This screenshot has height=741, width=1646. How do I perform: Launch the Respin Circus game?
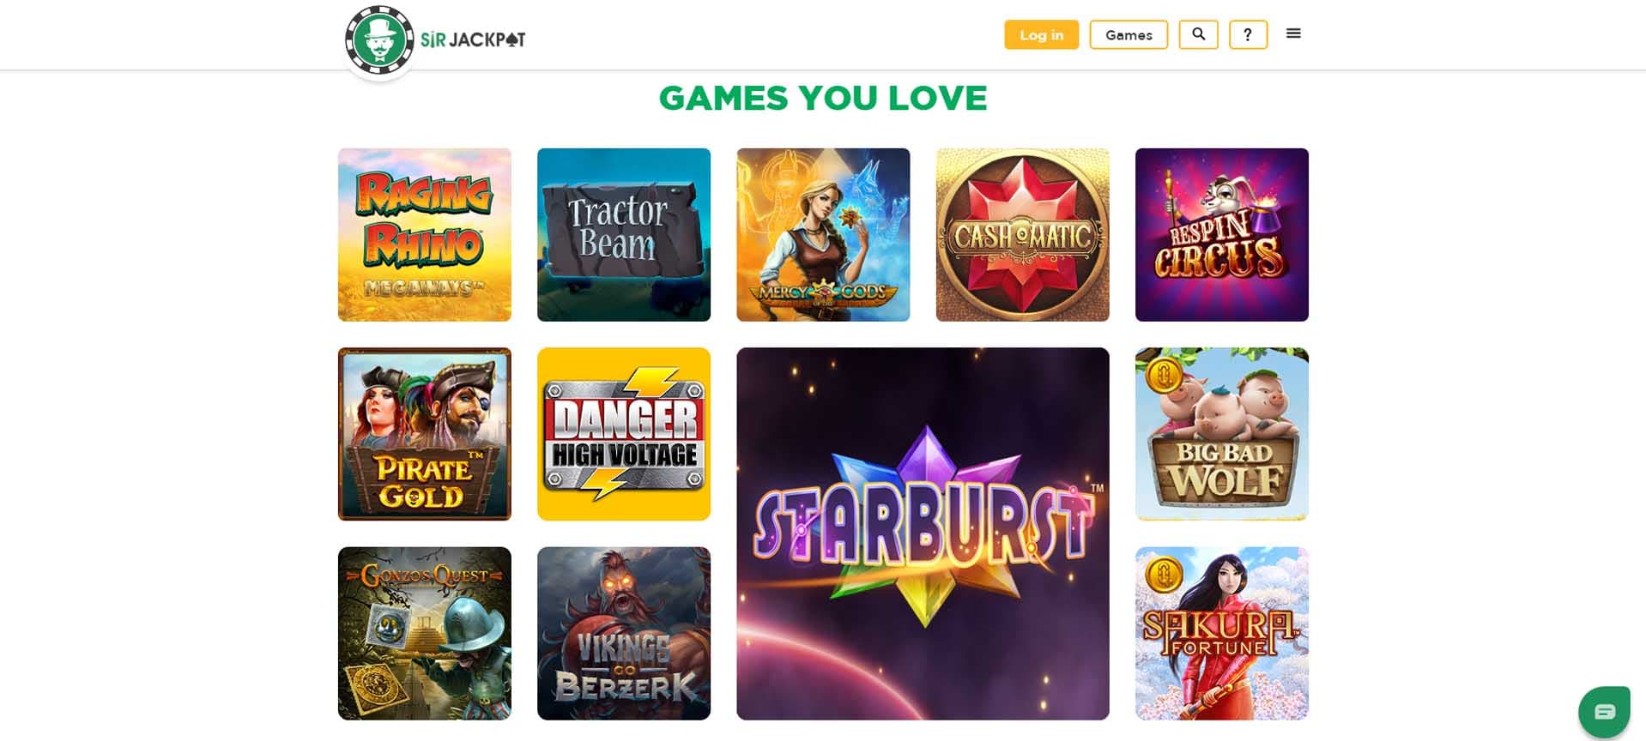pyautogui.click(x=1222, y=235)
